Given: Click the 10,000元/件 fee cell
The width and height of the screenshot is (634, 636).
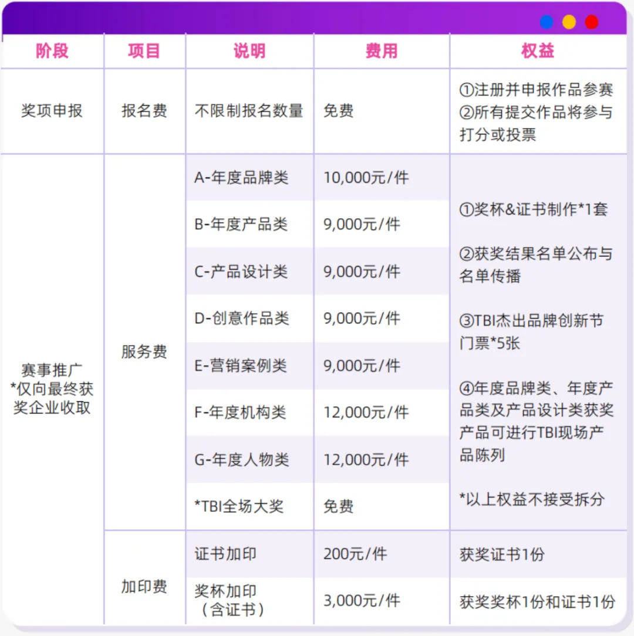Looking at the screenshot, I should pyautogui.click(x=366, y=178).
